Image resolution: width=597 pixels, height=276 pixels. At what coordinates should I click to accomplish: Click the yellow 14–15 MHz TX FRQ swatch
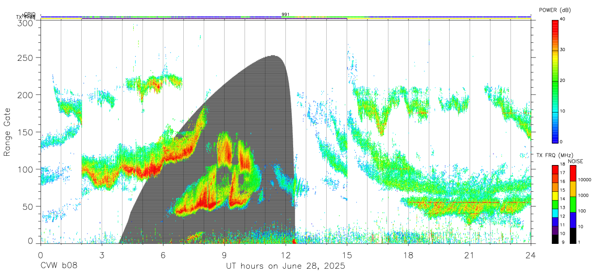(556, 195)
